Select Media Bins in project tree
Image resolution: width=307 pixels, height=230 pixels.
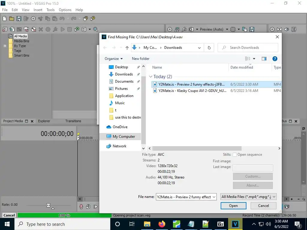point(22,41)
